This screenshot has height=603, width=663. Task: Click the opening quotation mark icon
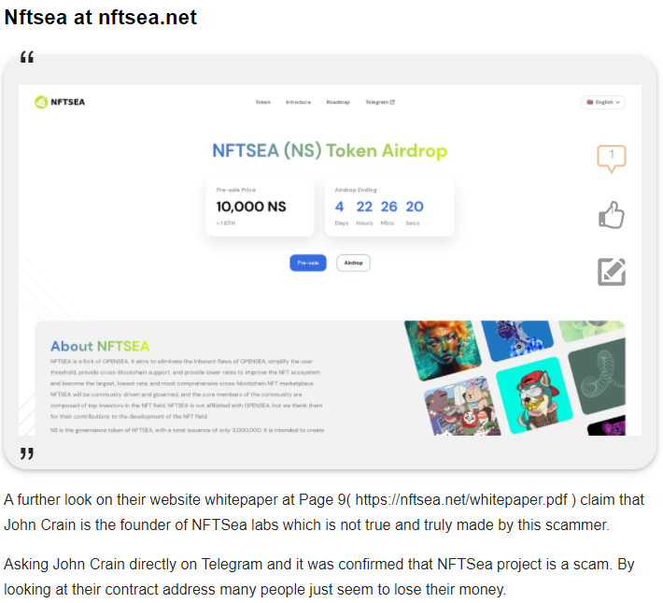(27, 57)
